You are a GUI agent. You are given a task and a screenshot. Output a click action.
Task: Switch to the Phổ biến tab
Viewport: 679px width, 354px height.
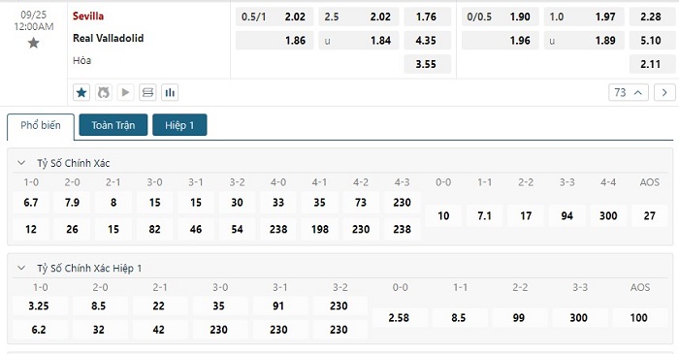point(41,125)
